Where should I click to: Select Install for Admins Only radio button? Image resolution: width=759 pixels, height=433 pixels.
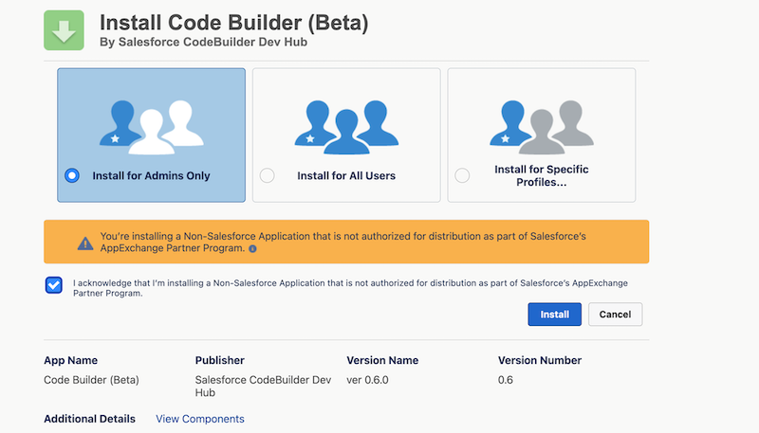[72, 175]
